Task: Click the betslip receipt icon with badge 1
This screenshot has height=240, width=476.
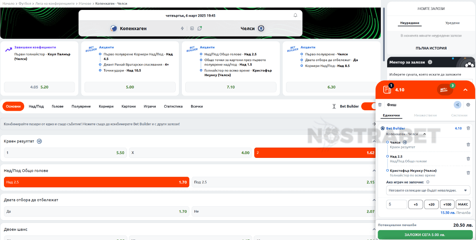Action: pyautogui.click(x=387, y=90)
